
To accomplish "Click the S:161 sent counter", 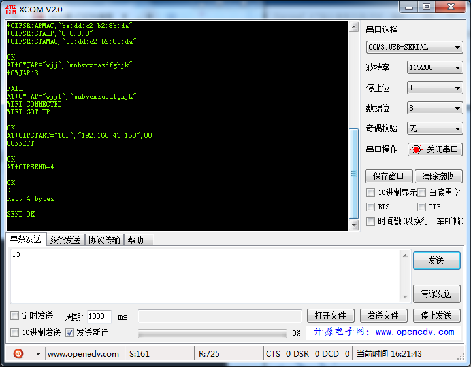I will (139, 354).
